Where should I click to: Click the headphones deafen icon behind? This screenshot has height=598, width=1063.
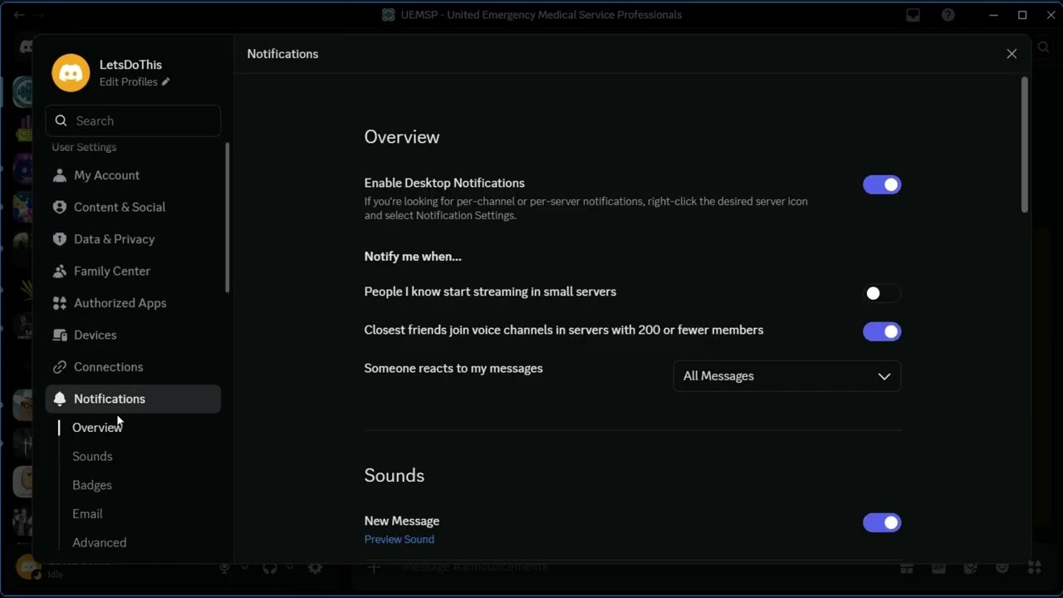(x=269, y=568)
